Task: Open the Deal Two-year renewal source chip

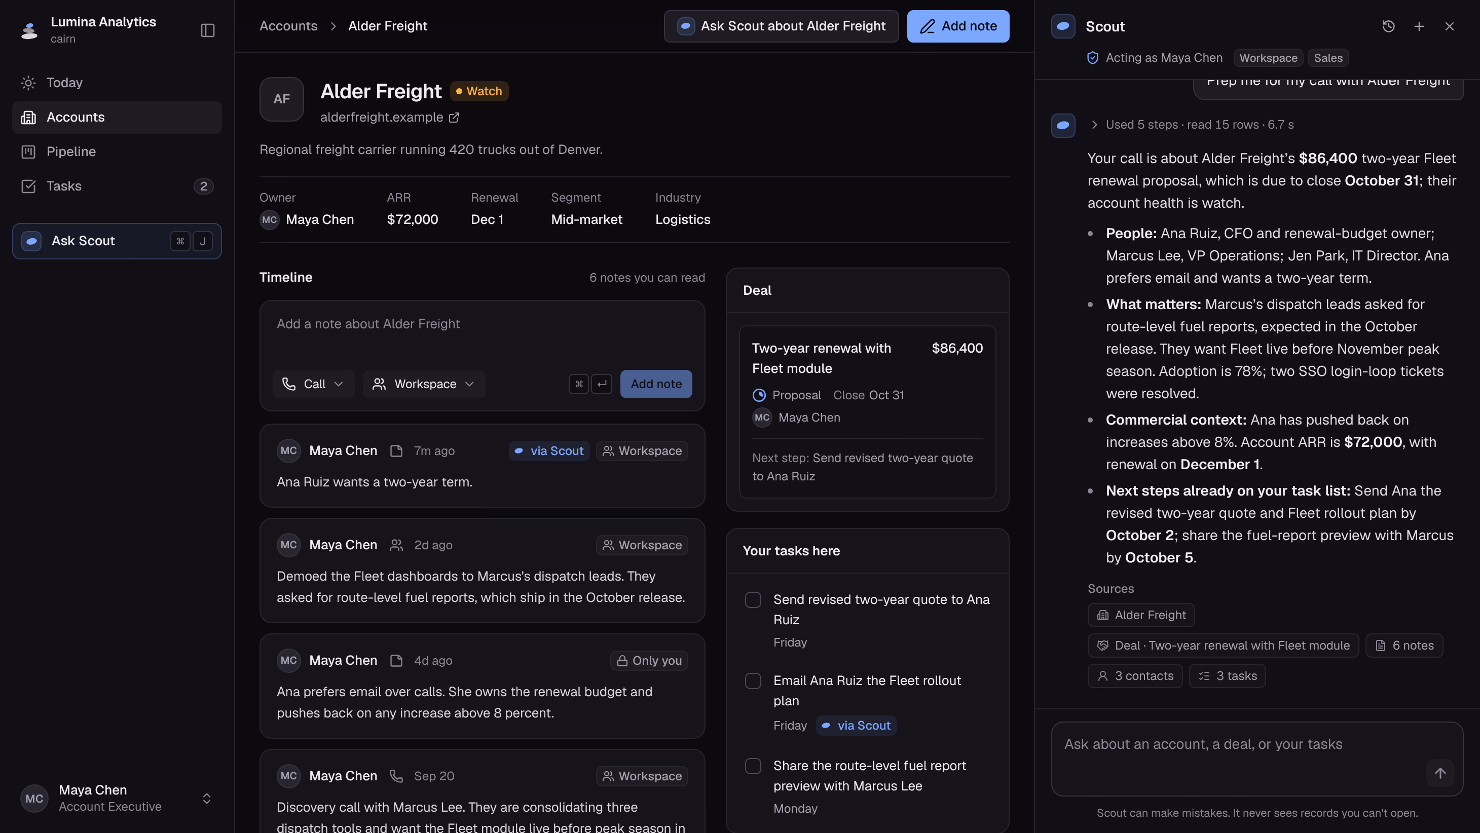Action: pos(1223,645)
